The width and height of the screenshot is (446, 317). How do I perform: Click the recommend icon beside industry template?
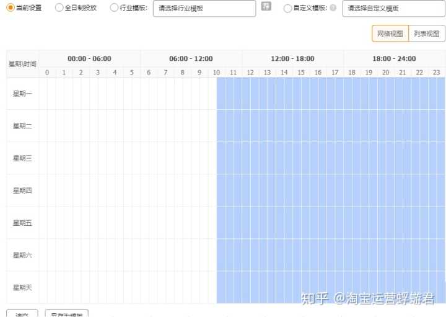coord(266,7)
